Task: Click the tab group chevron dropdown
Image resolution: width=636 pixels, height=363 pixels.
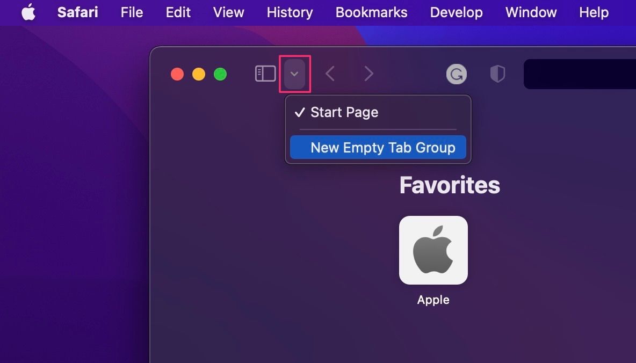Action: pos(294,74)
